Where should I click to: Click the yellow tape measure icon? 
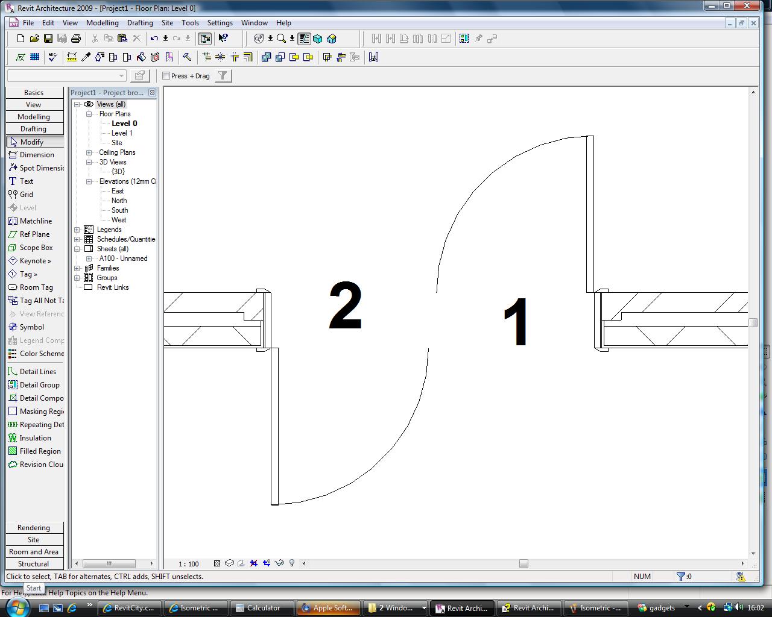pyautogui.click(x=72, y=57)
